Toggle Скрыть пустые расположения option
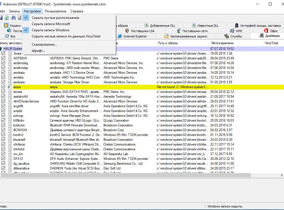 click(69, 18)
